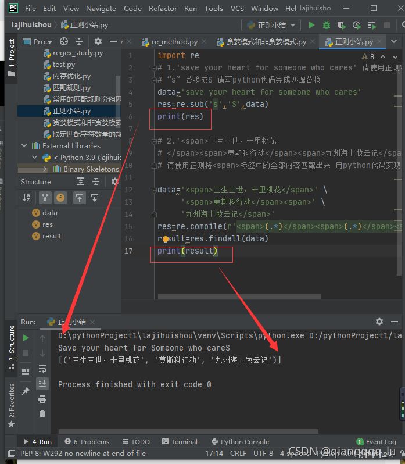
Task: Close the re_method.py tab
Action: pos(204,42)
